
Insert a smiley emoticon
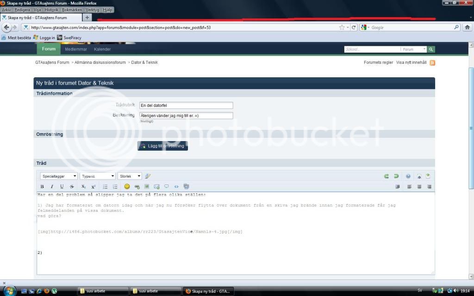tap(127, 186)
